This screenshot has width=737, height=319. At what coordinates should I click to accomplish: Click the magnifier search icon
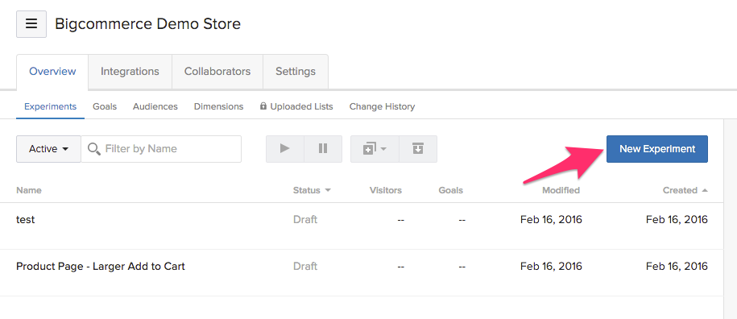94,149
